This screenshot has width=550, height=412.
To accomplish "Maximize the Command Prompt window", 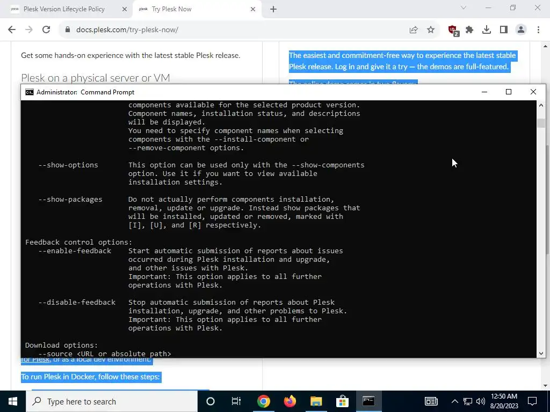I will (509, 92).
